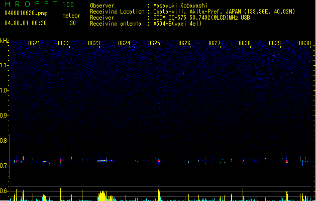Click the 1.0 kHz frequency label
This screenshot has width=316, height=201.
(x=4, y=90)
